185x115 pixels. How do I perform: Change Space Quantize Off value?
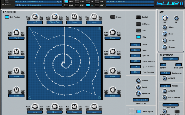[x=136, y=67]
